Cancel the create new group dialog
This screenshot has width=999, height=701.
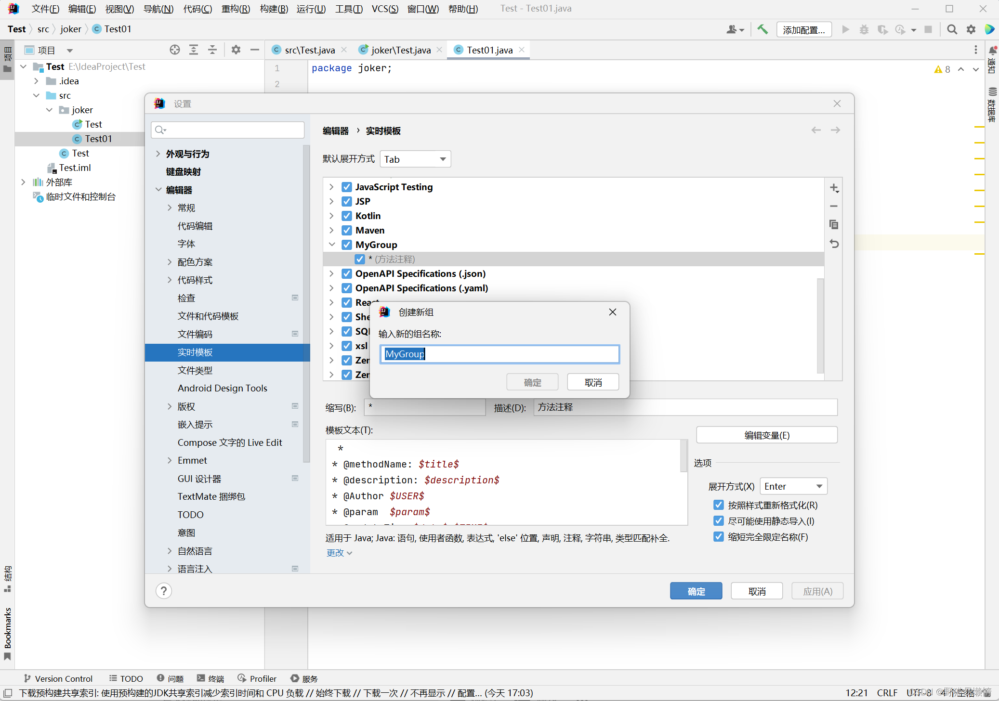[593, 382]
